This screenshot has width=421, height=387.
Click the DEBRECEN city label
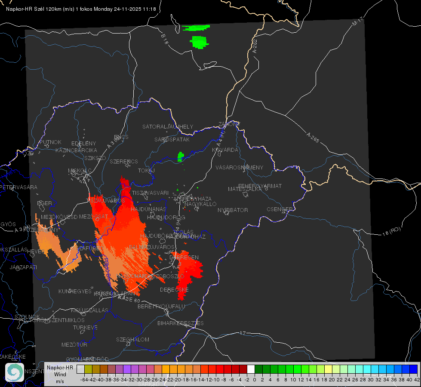(x=184, y=257)
